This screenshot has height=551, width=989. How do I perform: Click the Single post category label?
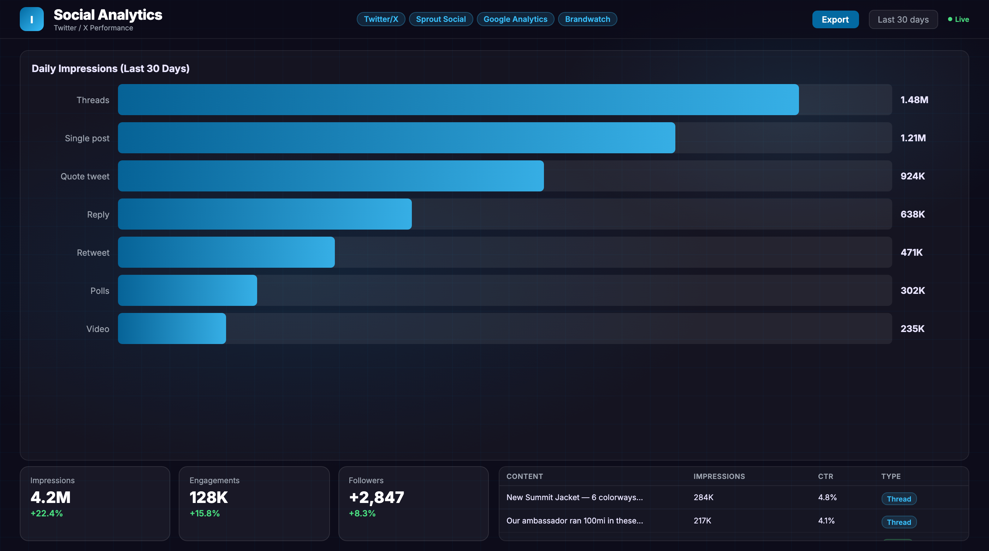(x=87, y=138)
